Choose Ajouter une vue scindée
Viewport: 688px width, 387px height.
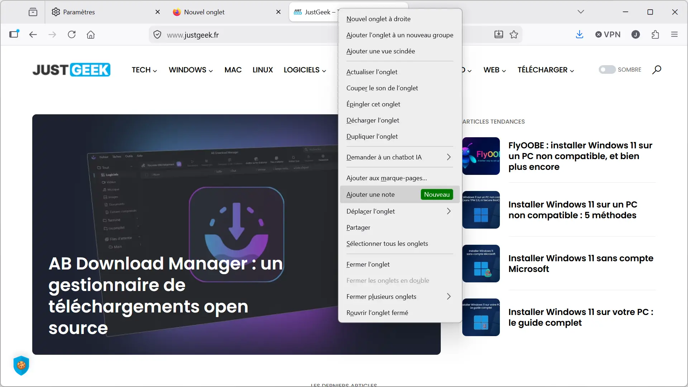point(400,51)
